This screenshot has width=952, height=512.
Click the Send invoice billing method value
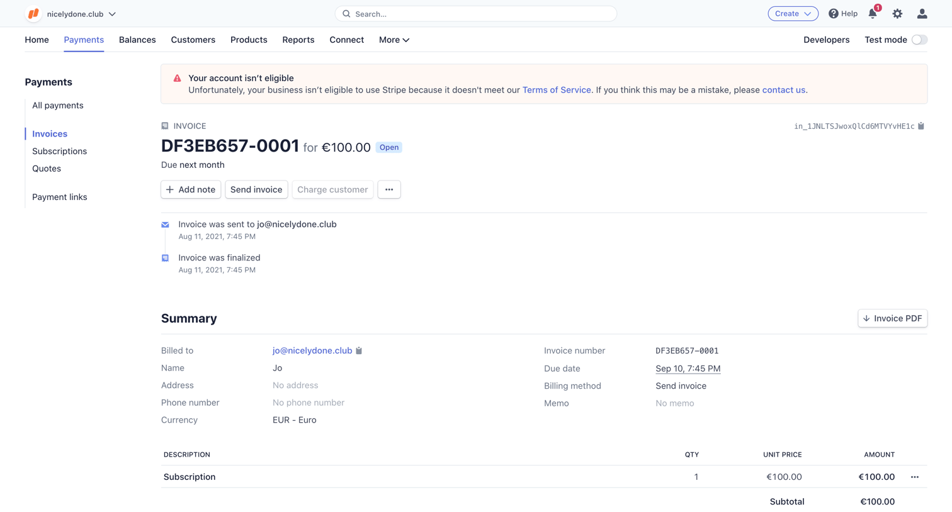point(681,386)
